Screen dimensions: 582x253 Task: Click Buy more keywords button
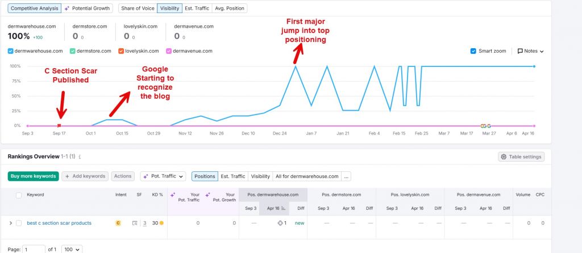pyautogui.click(x=34, y=176)
